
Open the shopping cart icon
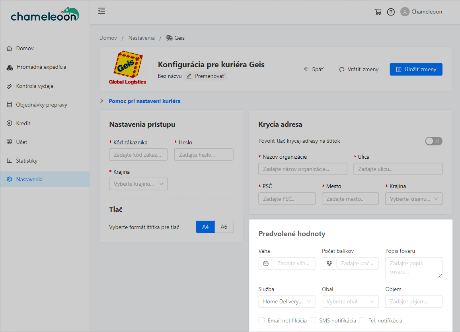pos(378,12)
